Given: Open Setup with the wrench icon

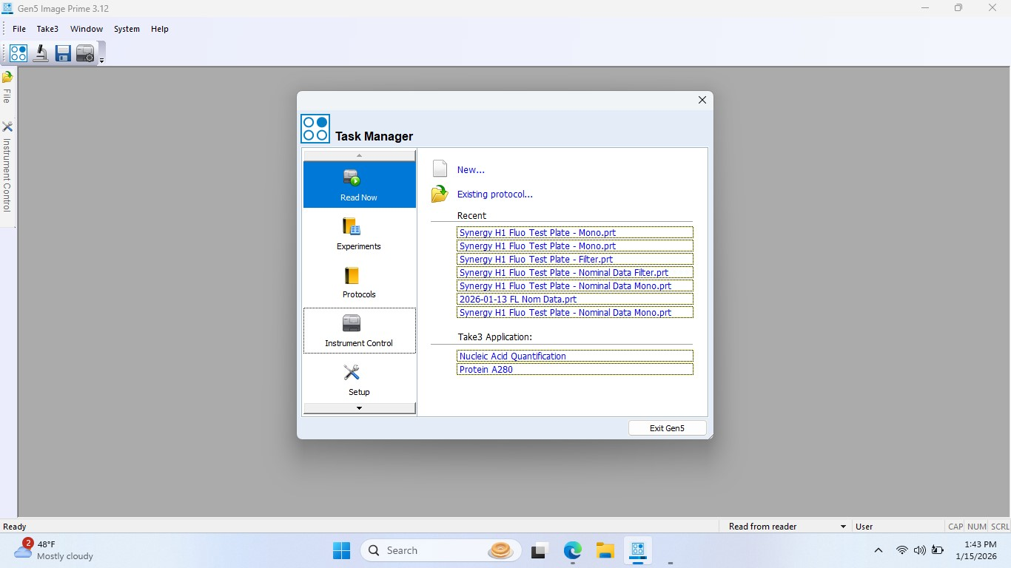Looking at the screenshot, I should 359,379.
